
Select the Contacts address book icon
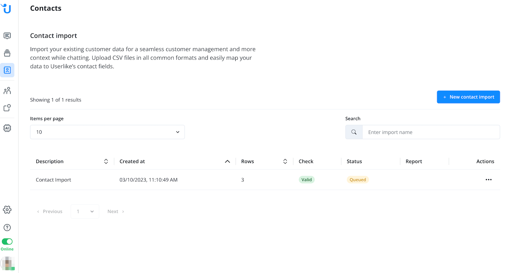(x=7, y=70)
